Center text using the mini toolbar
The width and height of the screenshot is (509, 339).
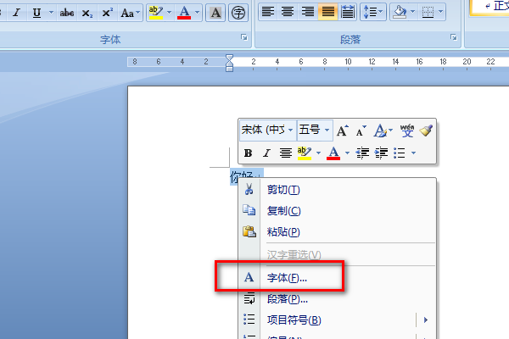286,153
